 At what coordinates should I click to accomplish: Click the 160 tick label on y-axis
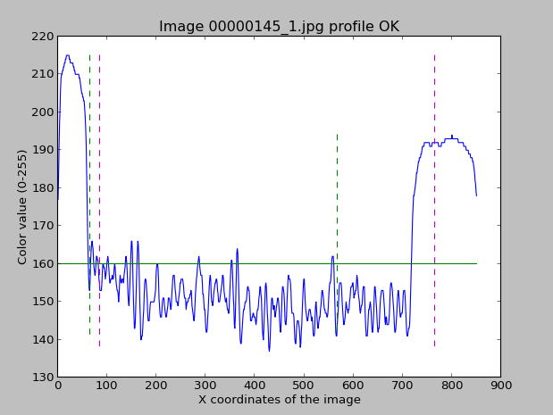42,263
